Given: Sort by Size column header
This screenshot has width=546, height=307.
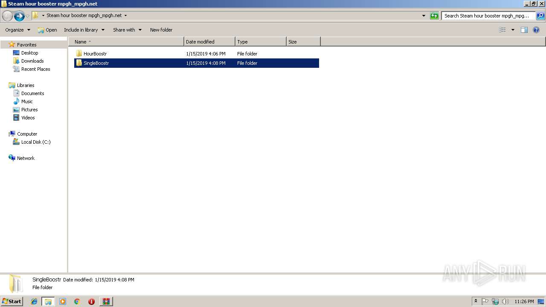Looking at the screenshot, I should tap(303, 42).
